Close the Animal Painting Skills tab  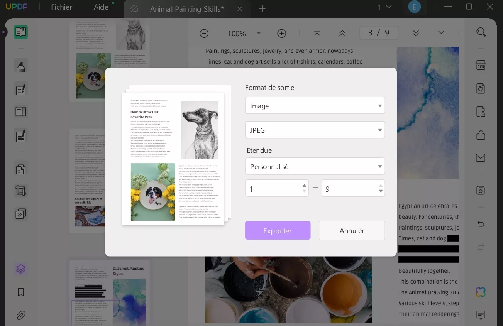coord(240,9)
